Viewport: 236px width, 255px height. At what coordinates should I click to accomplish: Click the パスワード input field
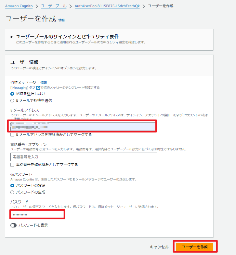tap(33, 214)
